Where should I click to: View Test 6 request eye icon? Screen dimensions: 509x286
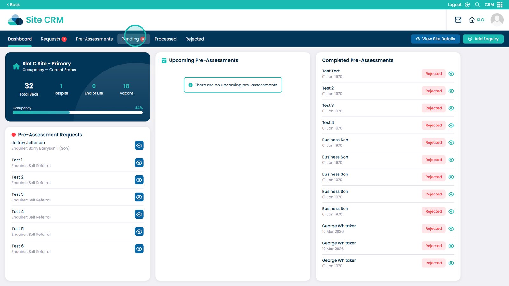pyautogui.click(x=139, y=249)
